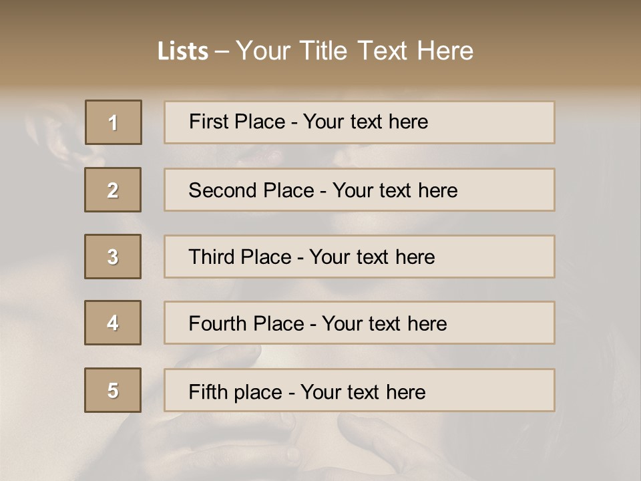
Task: Click "Your text here" in Third Place row
Action: [x=373, y=257]
